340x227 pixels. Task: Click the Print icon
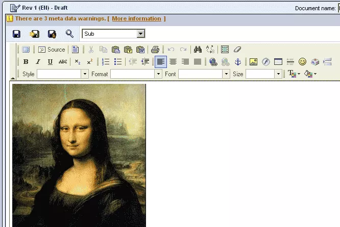155,50
